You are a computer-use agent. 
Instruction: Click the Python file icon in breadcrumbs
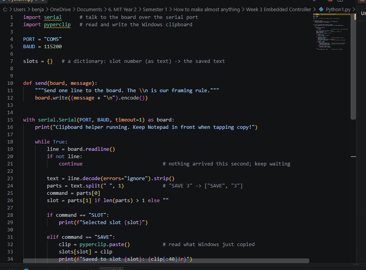tap(321, 9)
